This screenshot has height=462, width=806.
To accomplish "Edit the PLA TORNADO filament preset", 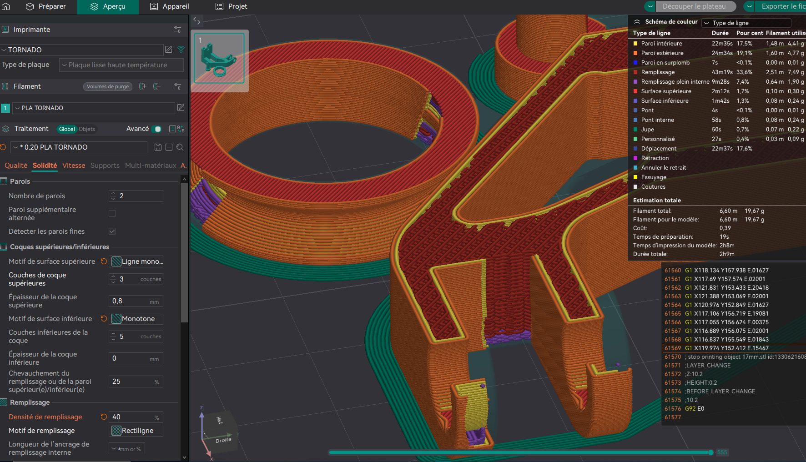I will pos(181,108).
